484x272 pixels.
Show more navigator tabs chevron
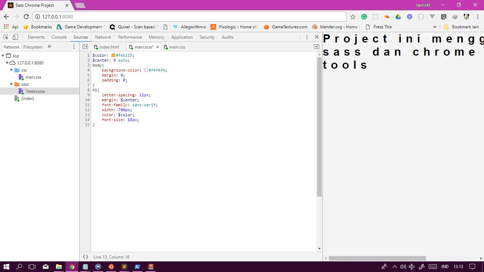pos(49,46)
